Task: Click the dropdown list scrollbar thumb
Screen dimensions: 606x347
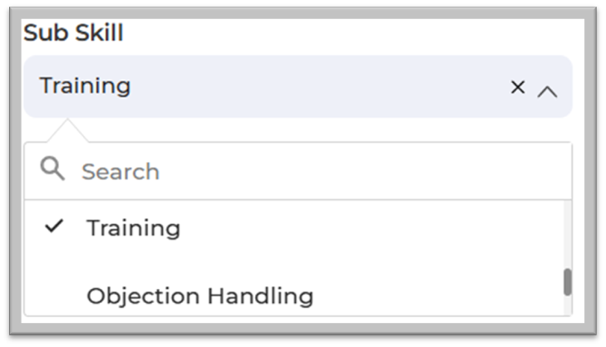Action: tap(568, 282)
